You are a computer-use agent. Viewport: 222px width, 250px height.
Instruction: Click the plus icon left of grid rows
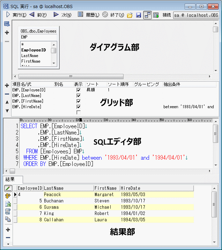pos(7,85)
